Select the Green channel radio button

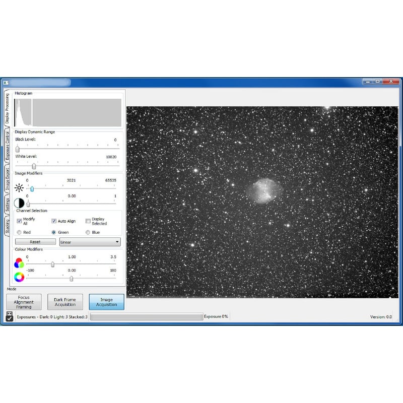[54, 232]
